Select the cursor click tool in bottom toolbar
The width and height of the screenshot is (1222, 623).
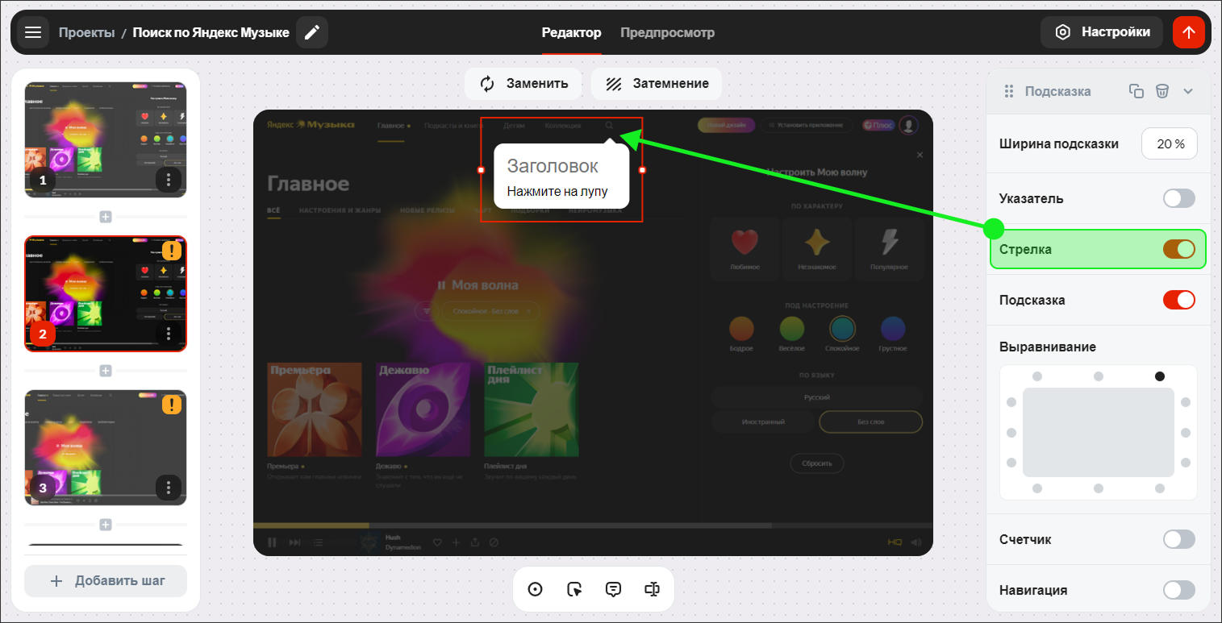(574, 589)
